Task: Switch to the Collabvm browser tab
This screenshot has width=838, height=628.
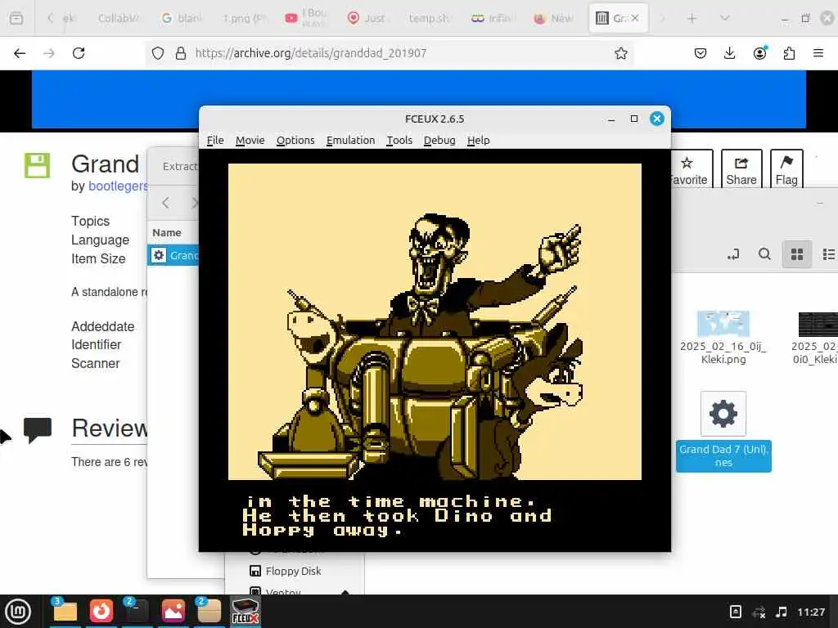Action: click(118, 18)
